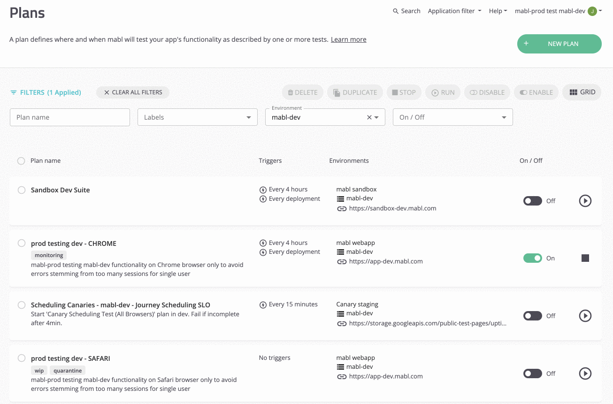Click Every deployment icon in CHROME row
This screenshot has width=613, height=404.
tap(263, 252)
